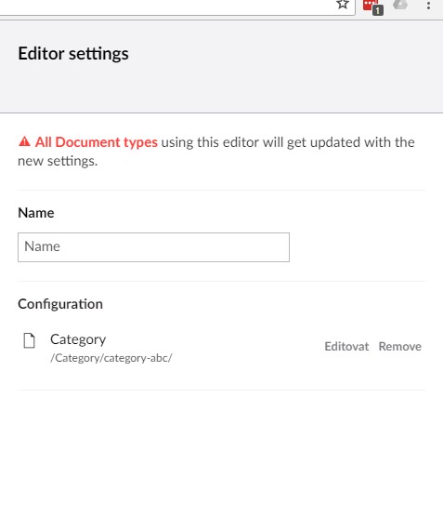
Task: Click the red warning triangle icon
Action: pos(24,141)
